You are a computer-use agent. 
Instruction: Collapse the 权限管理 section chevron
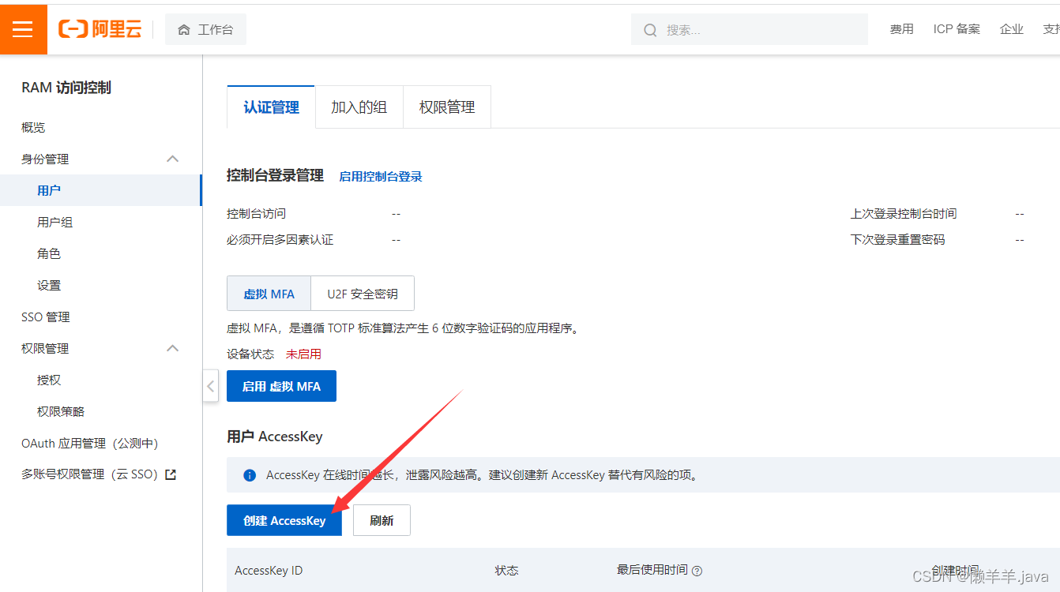click(173, 348)
